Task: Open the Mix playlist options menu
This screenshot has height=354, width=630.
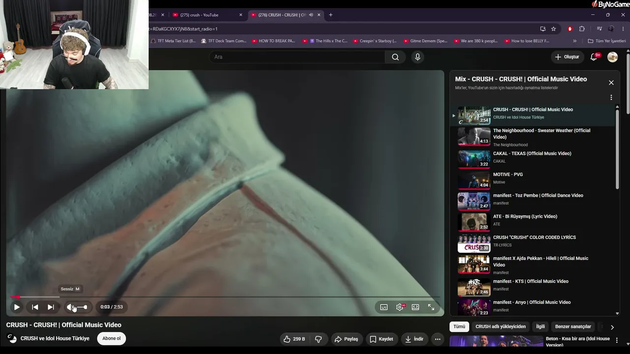Action: pos(611,97)
